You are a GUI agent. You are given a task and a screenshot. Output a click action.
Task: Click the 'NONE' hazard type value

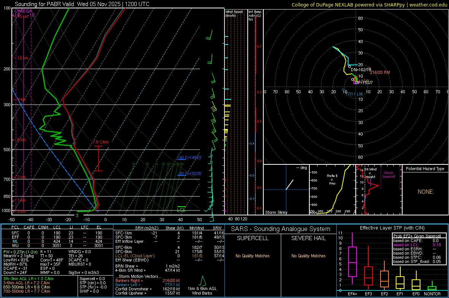(x=425, y=192)
